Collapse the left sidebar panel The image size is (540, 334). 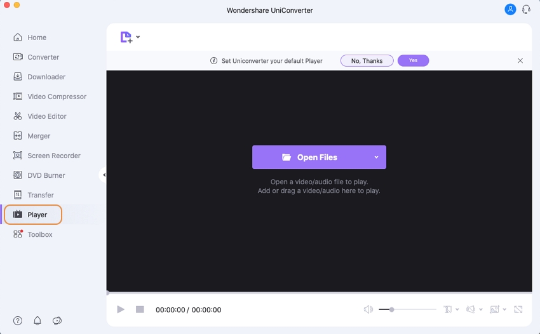coord(104,175)
